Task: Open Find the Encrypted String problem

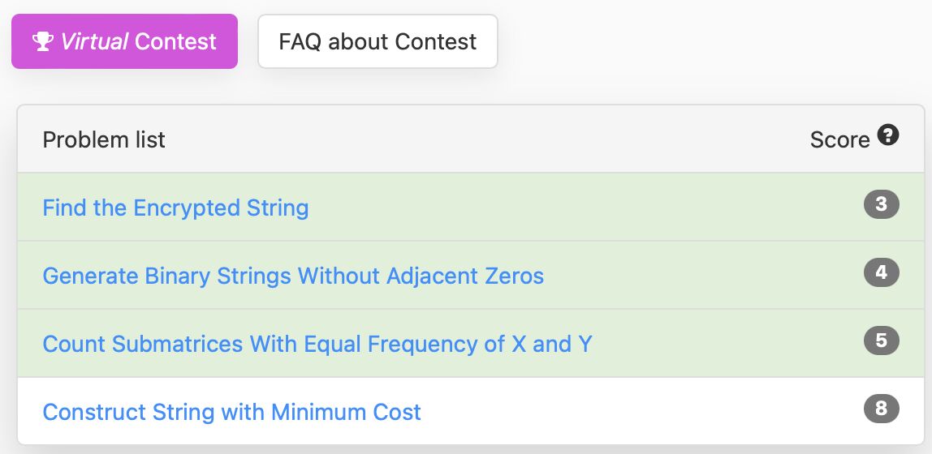Action: (175, 208)
